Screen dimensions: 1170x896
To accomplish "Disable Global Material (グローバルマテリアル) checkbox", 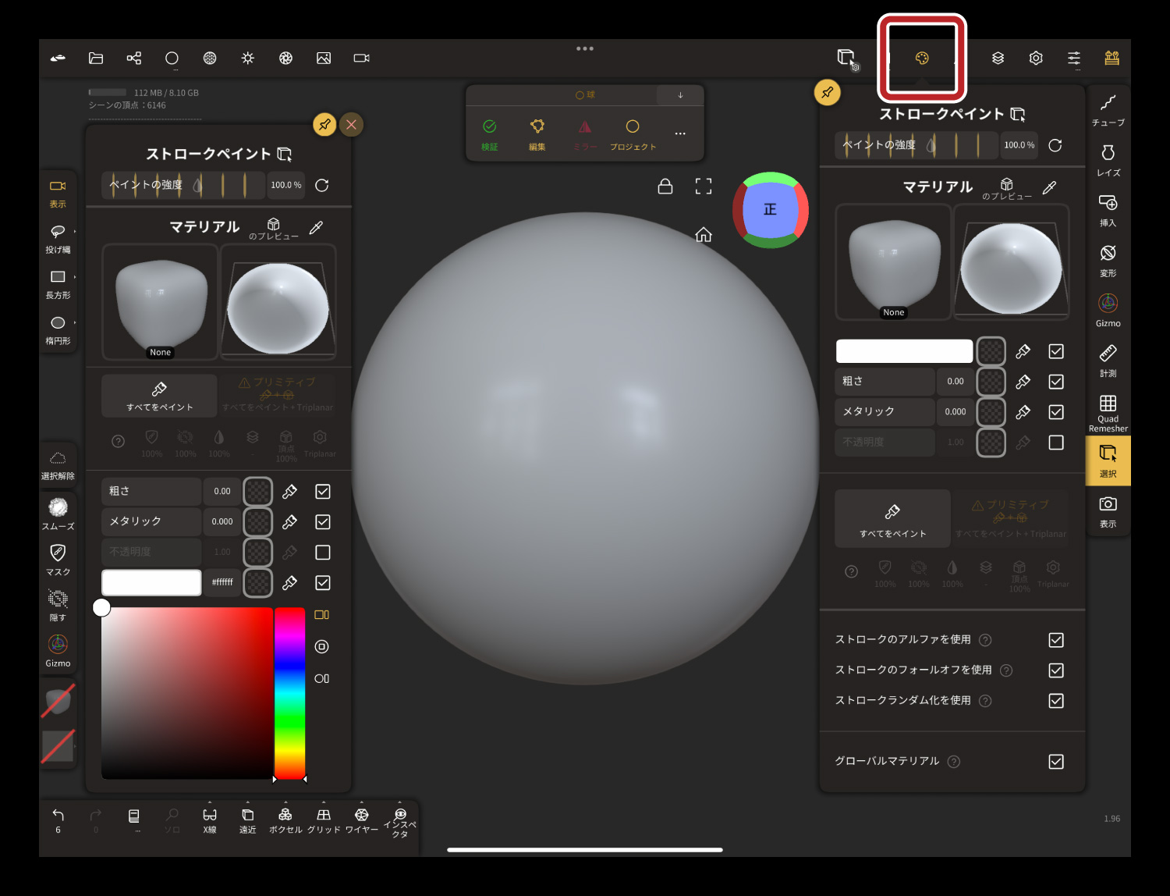I will [x=1056, y=762].
